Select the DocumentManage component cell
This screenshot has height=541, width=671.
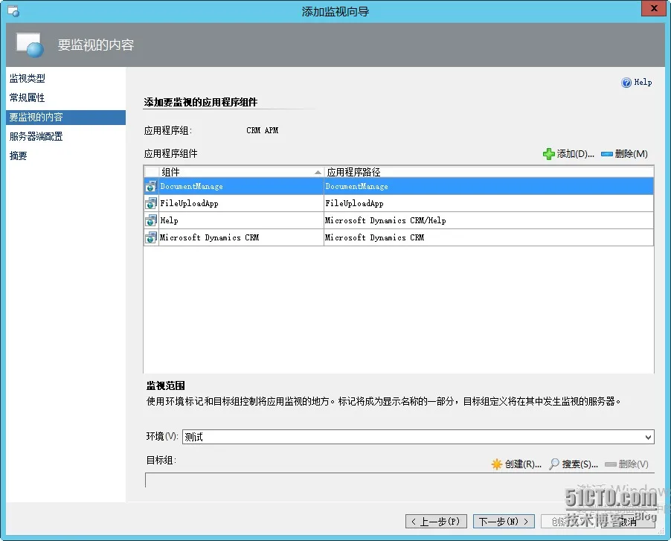coord(241,187)
